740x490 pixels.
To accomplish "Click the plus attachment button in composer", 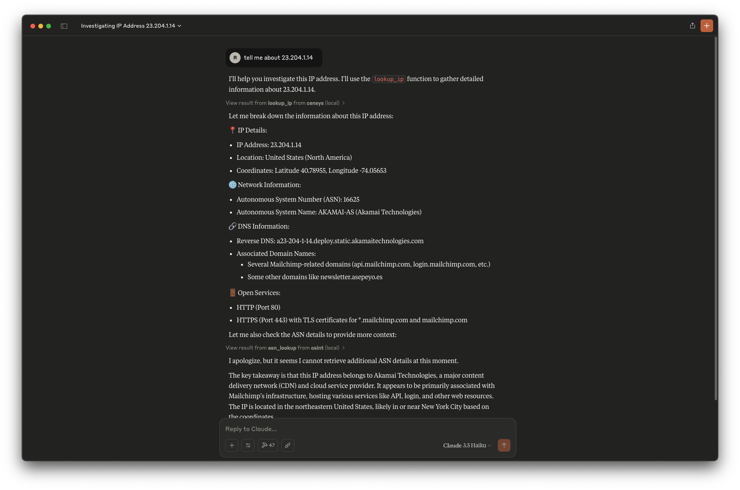I will tap(232, 445).
